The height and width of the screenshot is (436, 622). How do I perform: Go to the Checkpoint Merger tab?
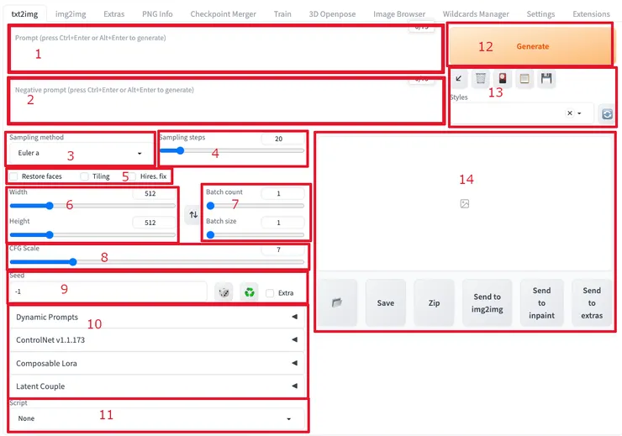click(x=223, y=14)
